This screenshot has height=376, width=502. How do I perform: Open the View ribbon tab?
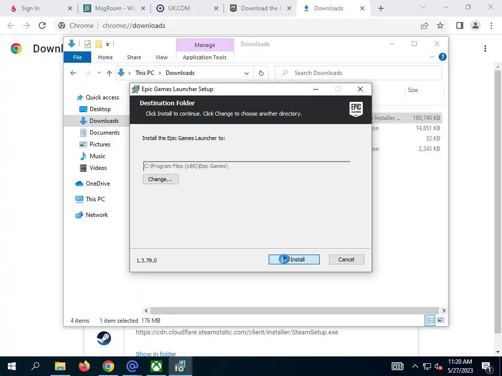click(161, 57)
